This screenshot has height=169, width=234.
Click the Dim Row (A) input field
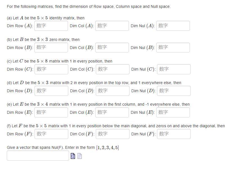coord(51,26)
